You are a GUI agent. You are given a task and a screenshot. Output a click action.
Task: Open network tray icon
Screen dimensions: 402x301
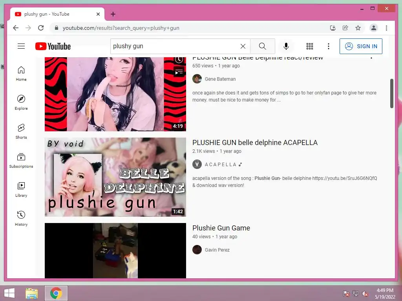356,294
